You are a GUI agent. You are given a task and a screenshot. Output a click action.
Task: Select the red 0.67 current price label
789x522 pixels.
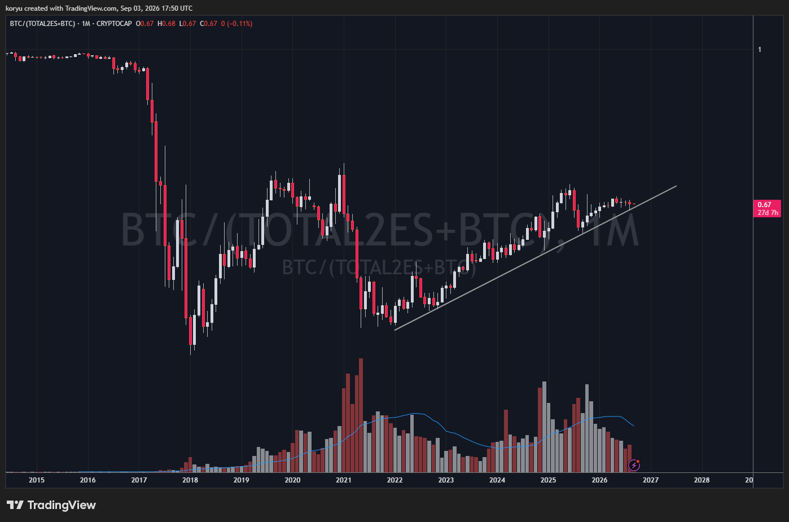click(767, 208)
